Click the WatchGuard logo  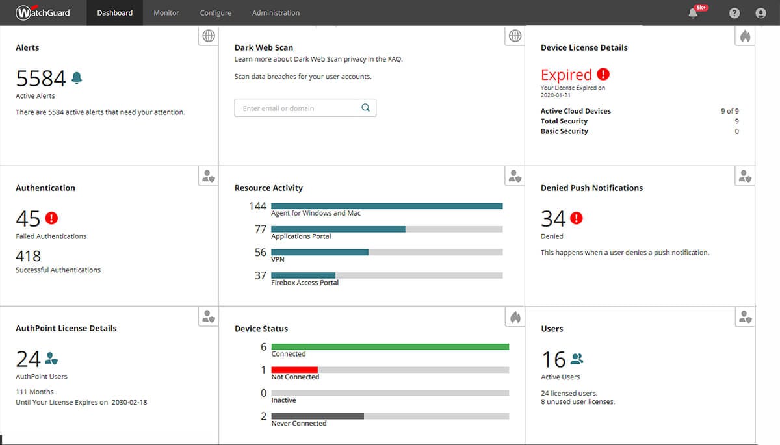pyautogui.click(x=43, y=13)
